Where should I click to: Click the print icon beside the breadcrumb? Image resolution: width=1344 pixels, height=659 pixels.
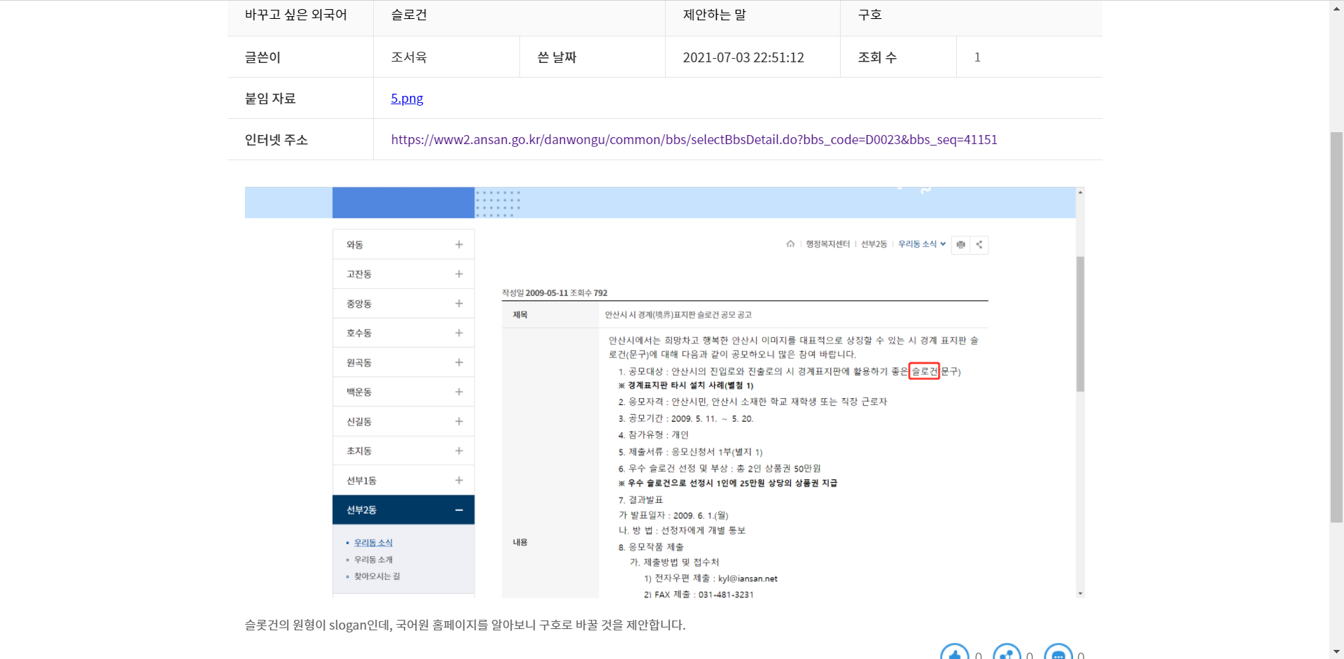pos(960,245)
